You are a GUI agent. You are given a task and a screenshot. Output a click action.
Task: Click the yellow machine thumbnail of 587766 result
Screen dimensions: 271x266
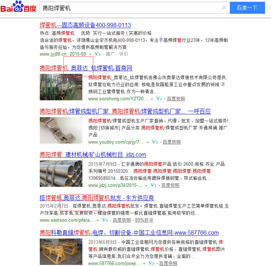(61, 252)
